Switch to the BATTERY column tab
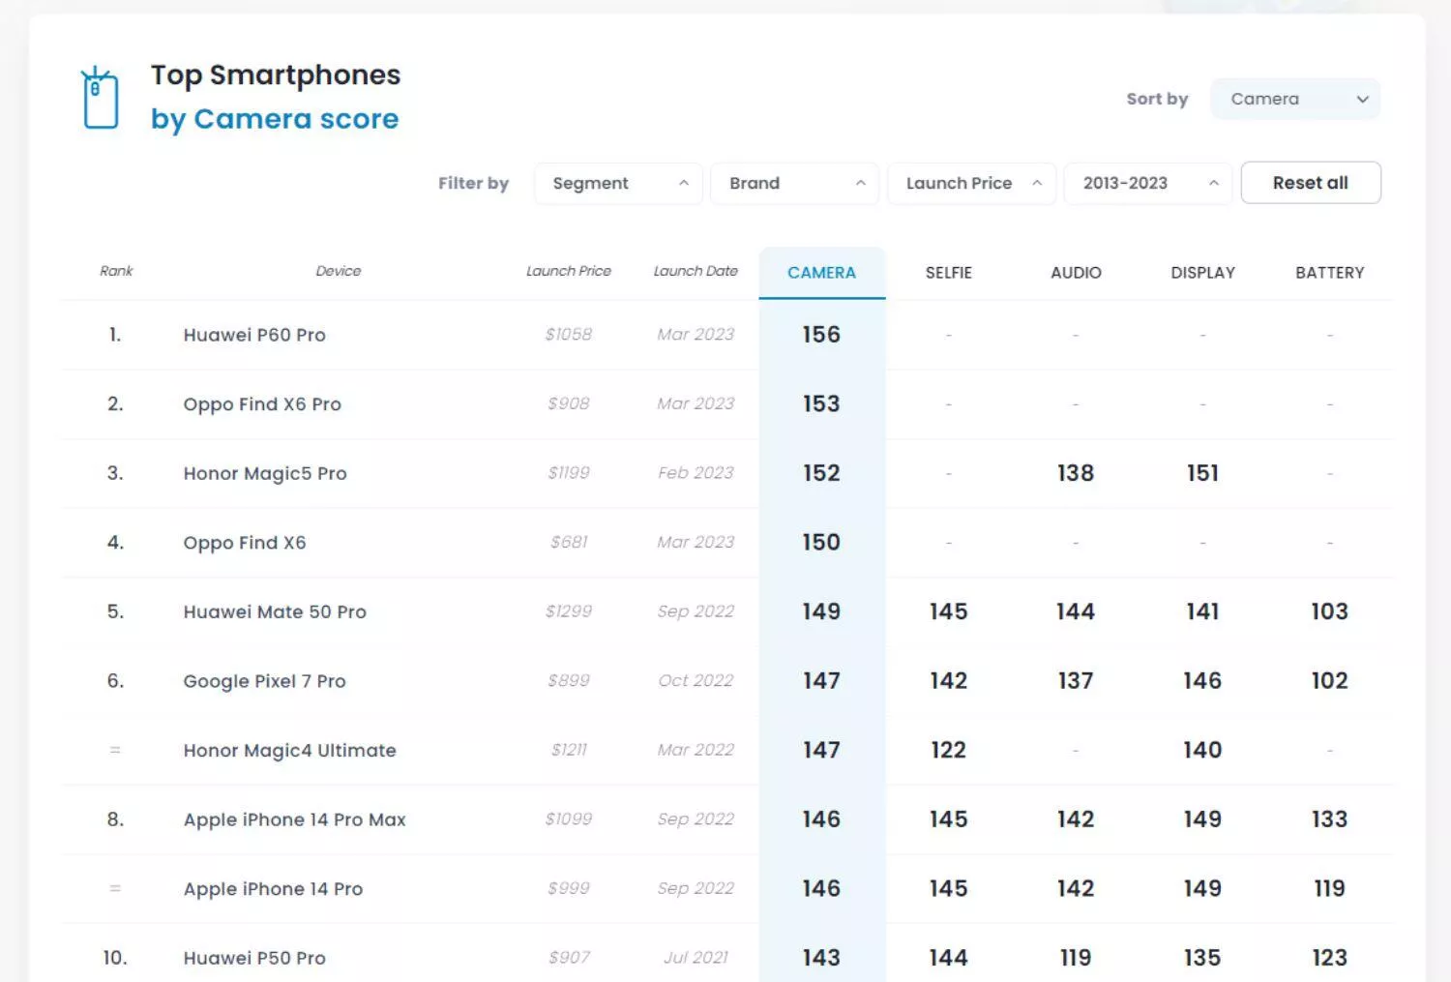This screenshot has height=982, width=1451. [1330, 273]
